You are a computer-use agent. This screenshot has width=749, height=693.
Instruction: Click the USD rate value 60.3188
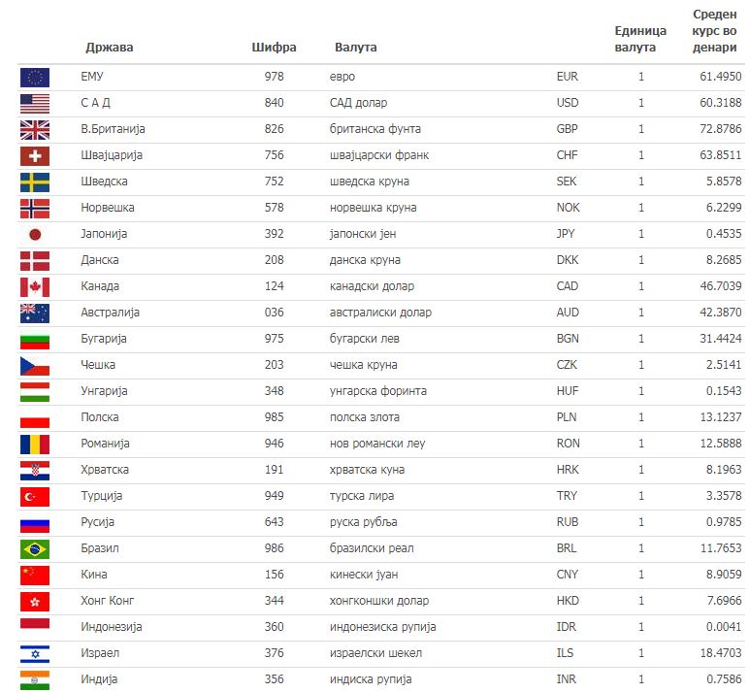pyautogui.click(x=720, y=103)
